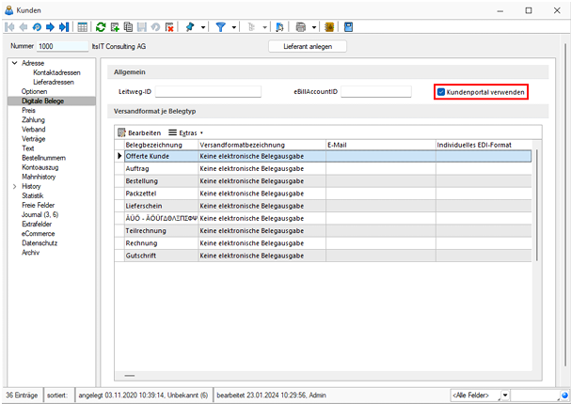Select Kontoauszug in the sidebar
Screen dimensions: 571x404
[x=40, y=167]
